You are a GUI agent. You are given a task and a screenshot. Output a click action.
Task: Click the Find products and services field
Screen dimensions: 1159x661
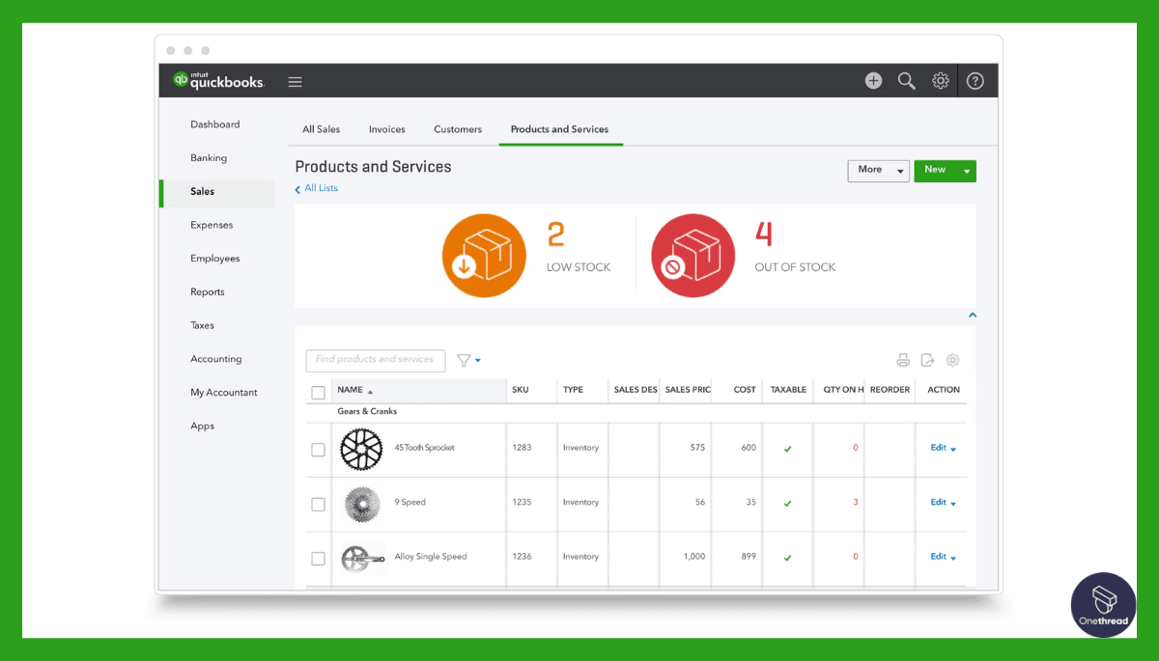(x=375, y=360)
